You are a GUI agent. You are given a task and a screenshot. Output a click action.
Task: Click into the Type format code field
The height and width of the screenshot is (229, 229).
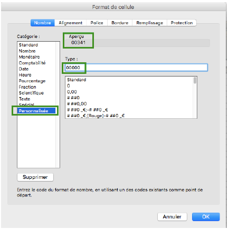point(136,68)
